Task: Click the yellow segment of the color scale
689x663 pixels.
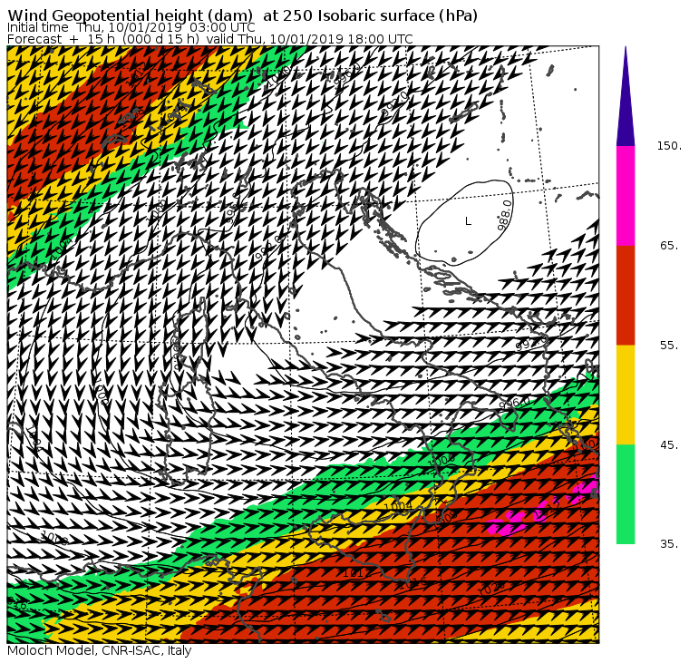Action: 626,395
